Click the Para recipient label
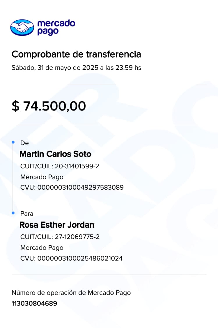Image resolution: width=218 pixels, height=328 pixels. pos(27,214)
